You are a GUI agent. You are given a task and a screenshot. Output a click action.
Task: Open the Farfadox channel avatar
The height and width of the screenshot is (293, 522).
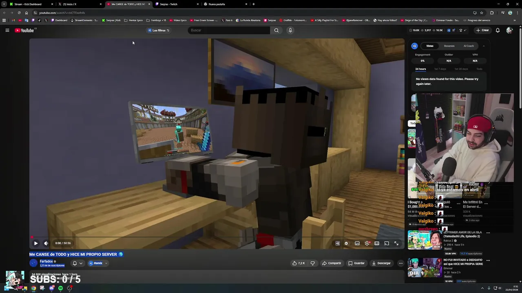pyautogui.click(x=33, y=263)
